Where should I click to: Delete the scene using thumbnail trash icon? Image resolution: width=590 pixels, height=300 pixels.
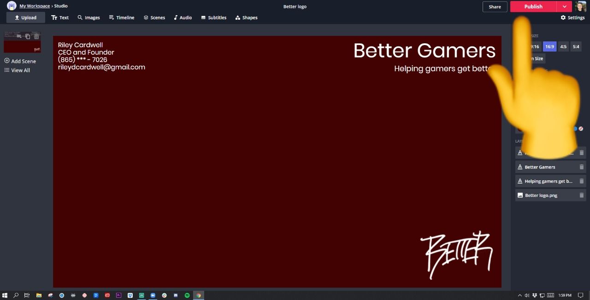pos(36,36)
